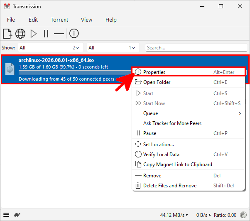Select Delete Files and Remove entry
250x221 pixels.
[188, 186]
